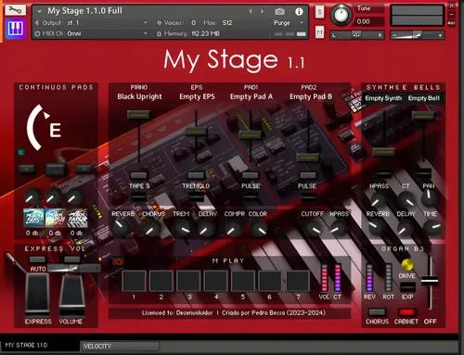464x355 pixels.
Task: Go to the next instrument preset arrow
Action: pyautogui.click(x=263, y=11)
